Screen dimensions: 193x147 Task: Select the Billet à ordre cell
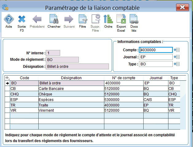pos(71,83)
